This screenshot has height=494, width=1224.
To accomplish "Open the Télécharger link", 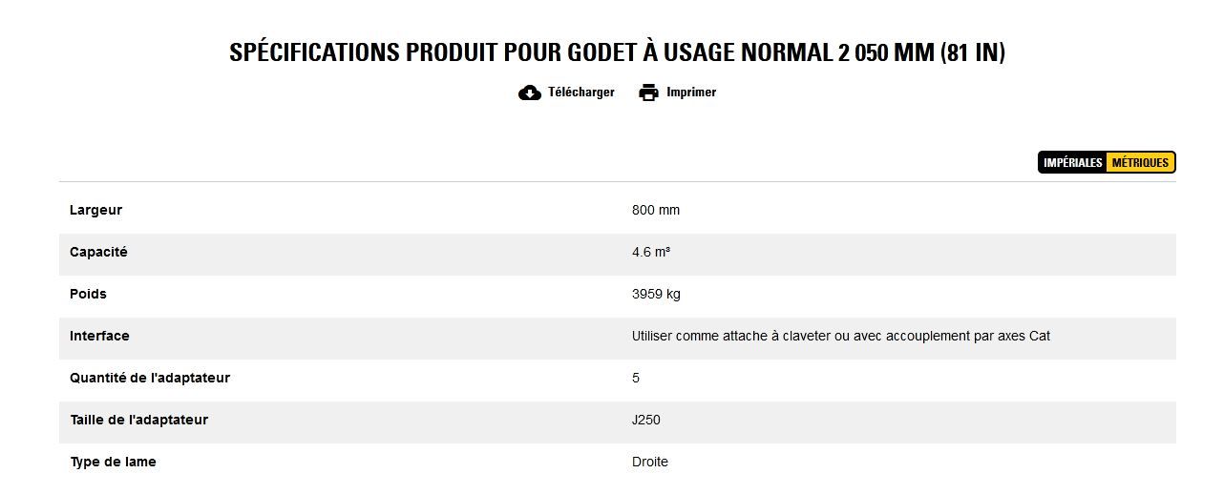I will pos(580,93).
